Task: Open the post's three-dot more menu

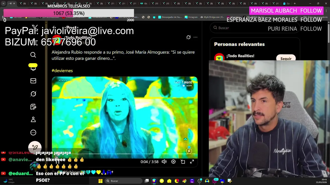Action: click(x=195, y=37)
